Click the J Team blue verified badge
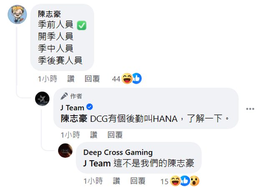This screenshot has width=267, height=188. 90,107
